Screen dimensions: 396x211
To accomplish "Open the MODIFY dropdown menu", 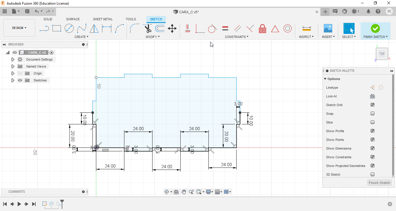I will [x=153, y=37].
